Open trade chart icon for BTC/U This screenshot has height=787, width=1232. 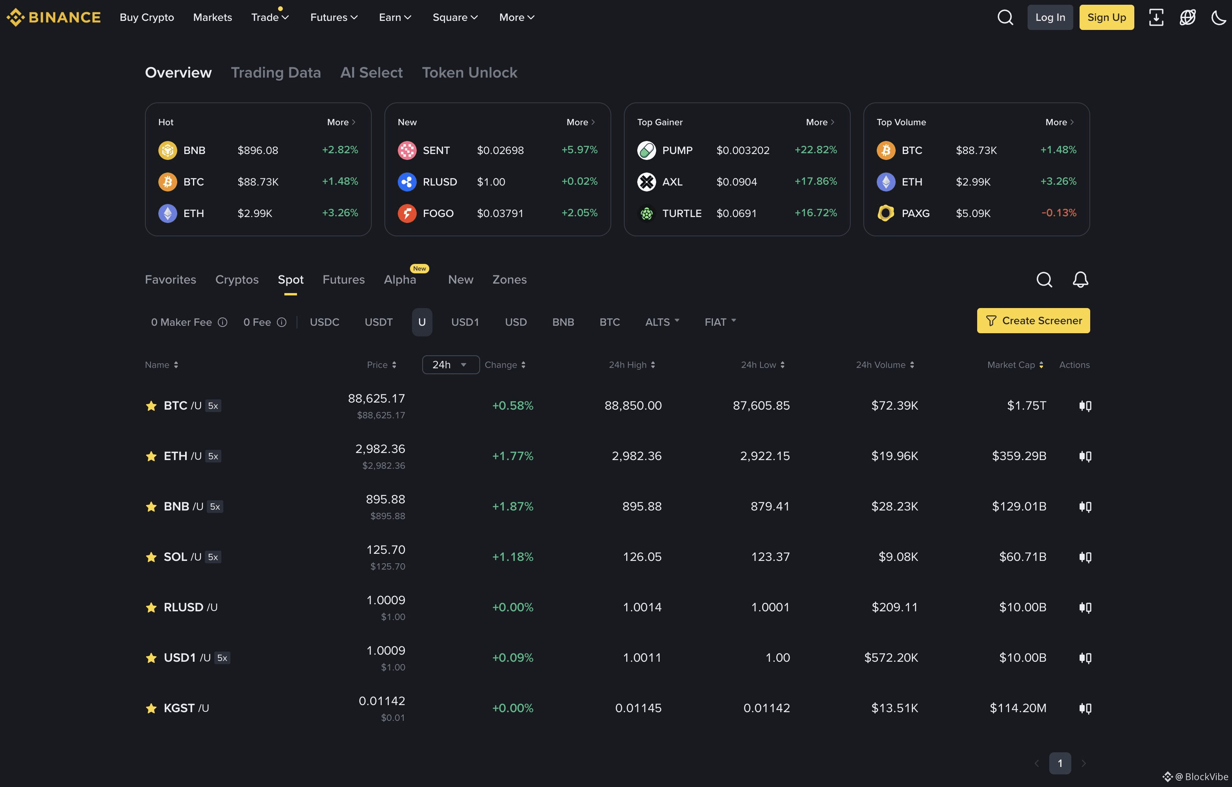[1085, 406]
